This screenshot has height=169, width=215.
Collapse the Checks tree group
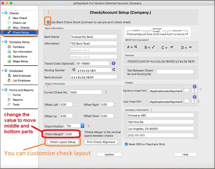[x=3, y=13]
